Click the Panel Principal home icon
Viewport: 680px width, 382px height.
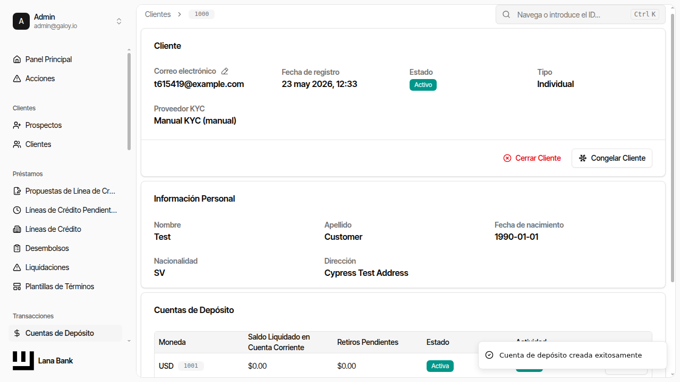[17, 59]
